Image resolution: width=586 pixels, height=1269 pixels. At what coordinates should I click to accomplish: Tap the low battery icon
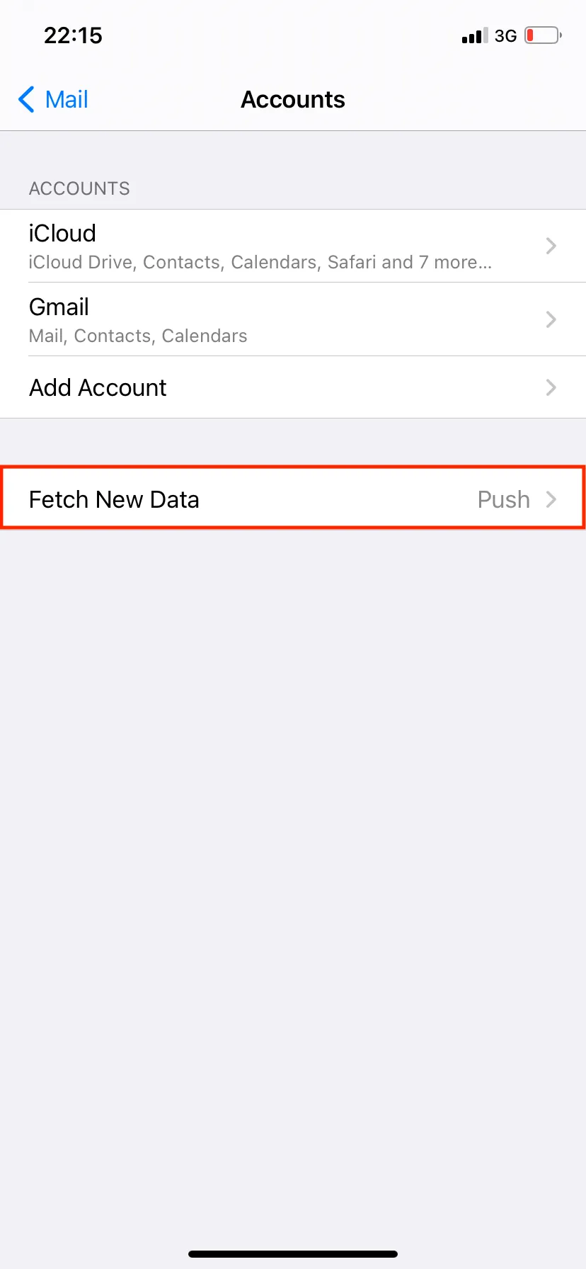(543, 35)
